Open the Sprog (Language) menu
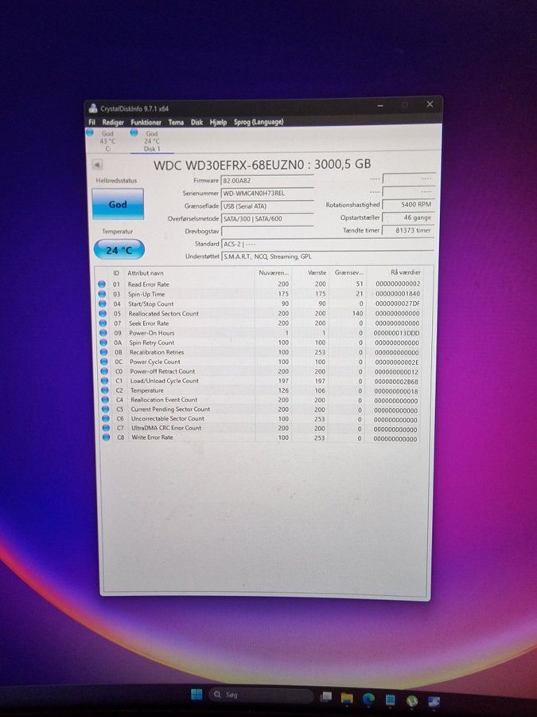537x717 pixels. click(x=257, y=122)
